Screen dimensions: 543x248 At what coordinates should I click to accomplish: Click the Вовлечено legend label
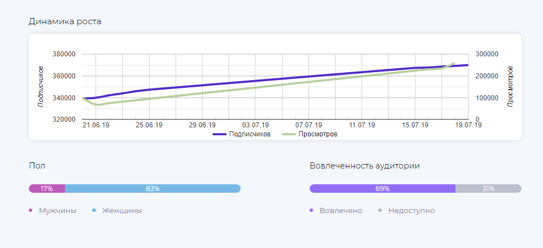coord(341,211)
